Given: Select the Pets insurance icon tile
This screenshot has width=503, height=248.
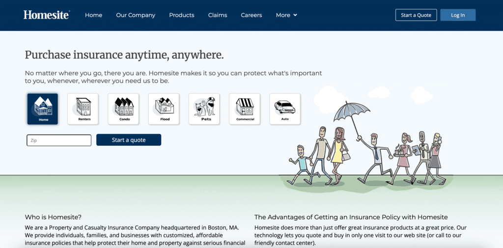Looking at the screenshot, I should pos(204,109).
